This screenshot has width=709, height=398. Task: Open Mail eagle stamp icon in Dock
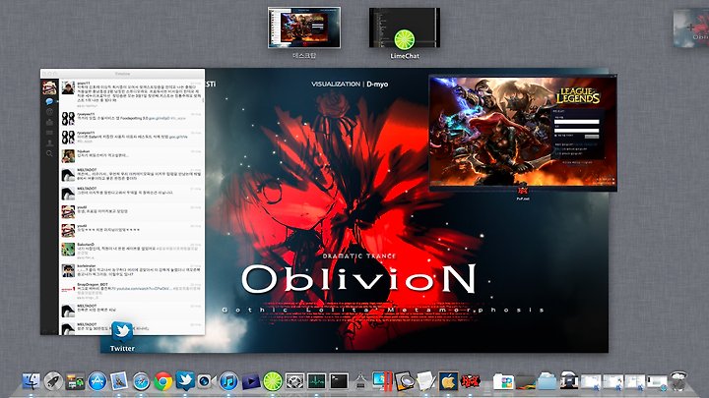(x=119, y=381)
